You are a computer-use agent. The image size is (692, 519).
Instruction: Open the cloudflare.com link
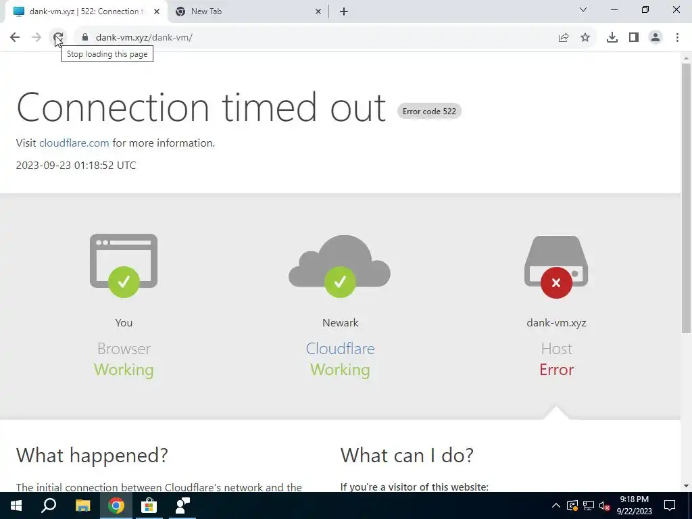(74, 143)
